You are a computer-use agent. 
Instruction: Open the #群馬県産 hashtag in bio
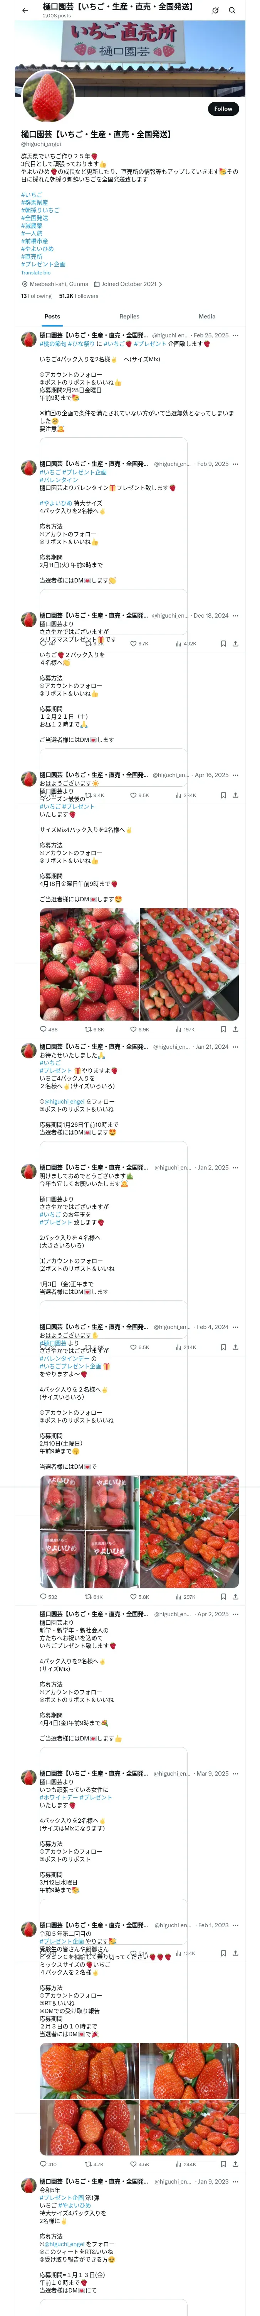[34, 202]
